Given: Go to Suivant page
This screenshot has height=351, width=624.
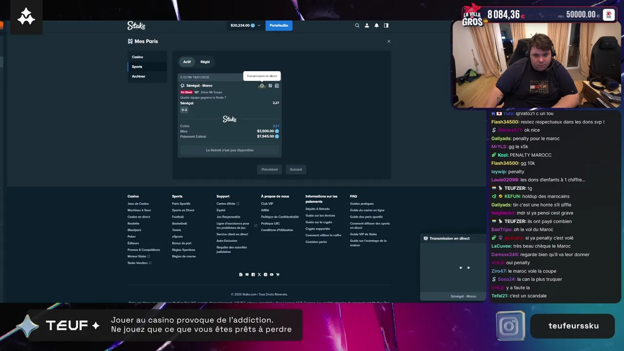Looking at the screenshot, I should coord(296,170).
